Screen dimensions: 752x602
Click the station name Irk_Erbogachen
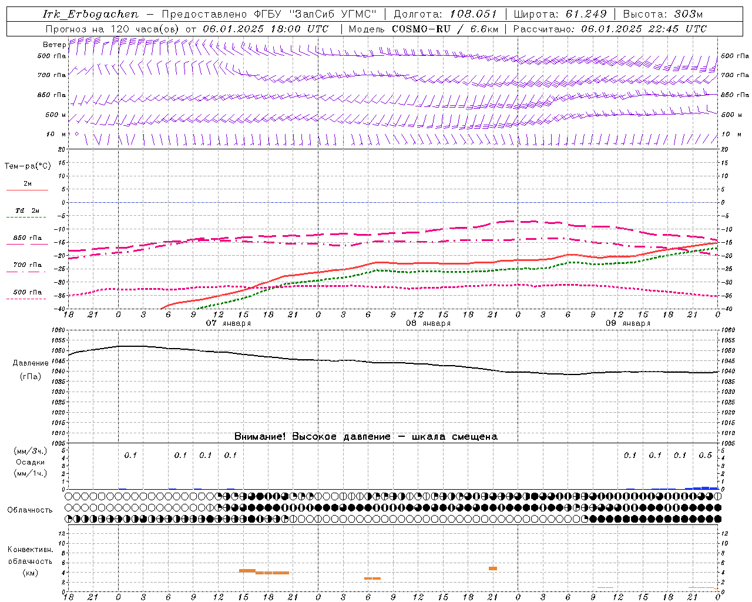click(90, 14)
